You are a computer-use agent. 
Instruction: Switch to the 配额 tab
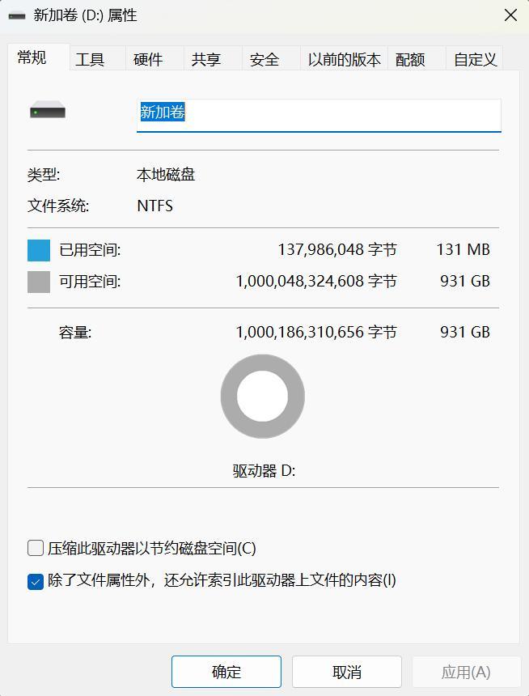(x=410, y=59)
